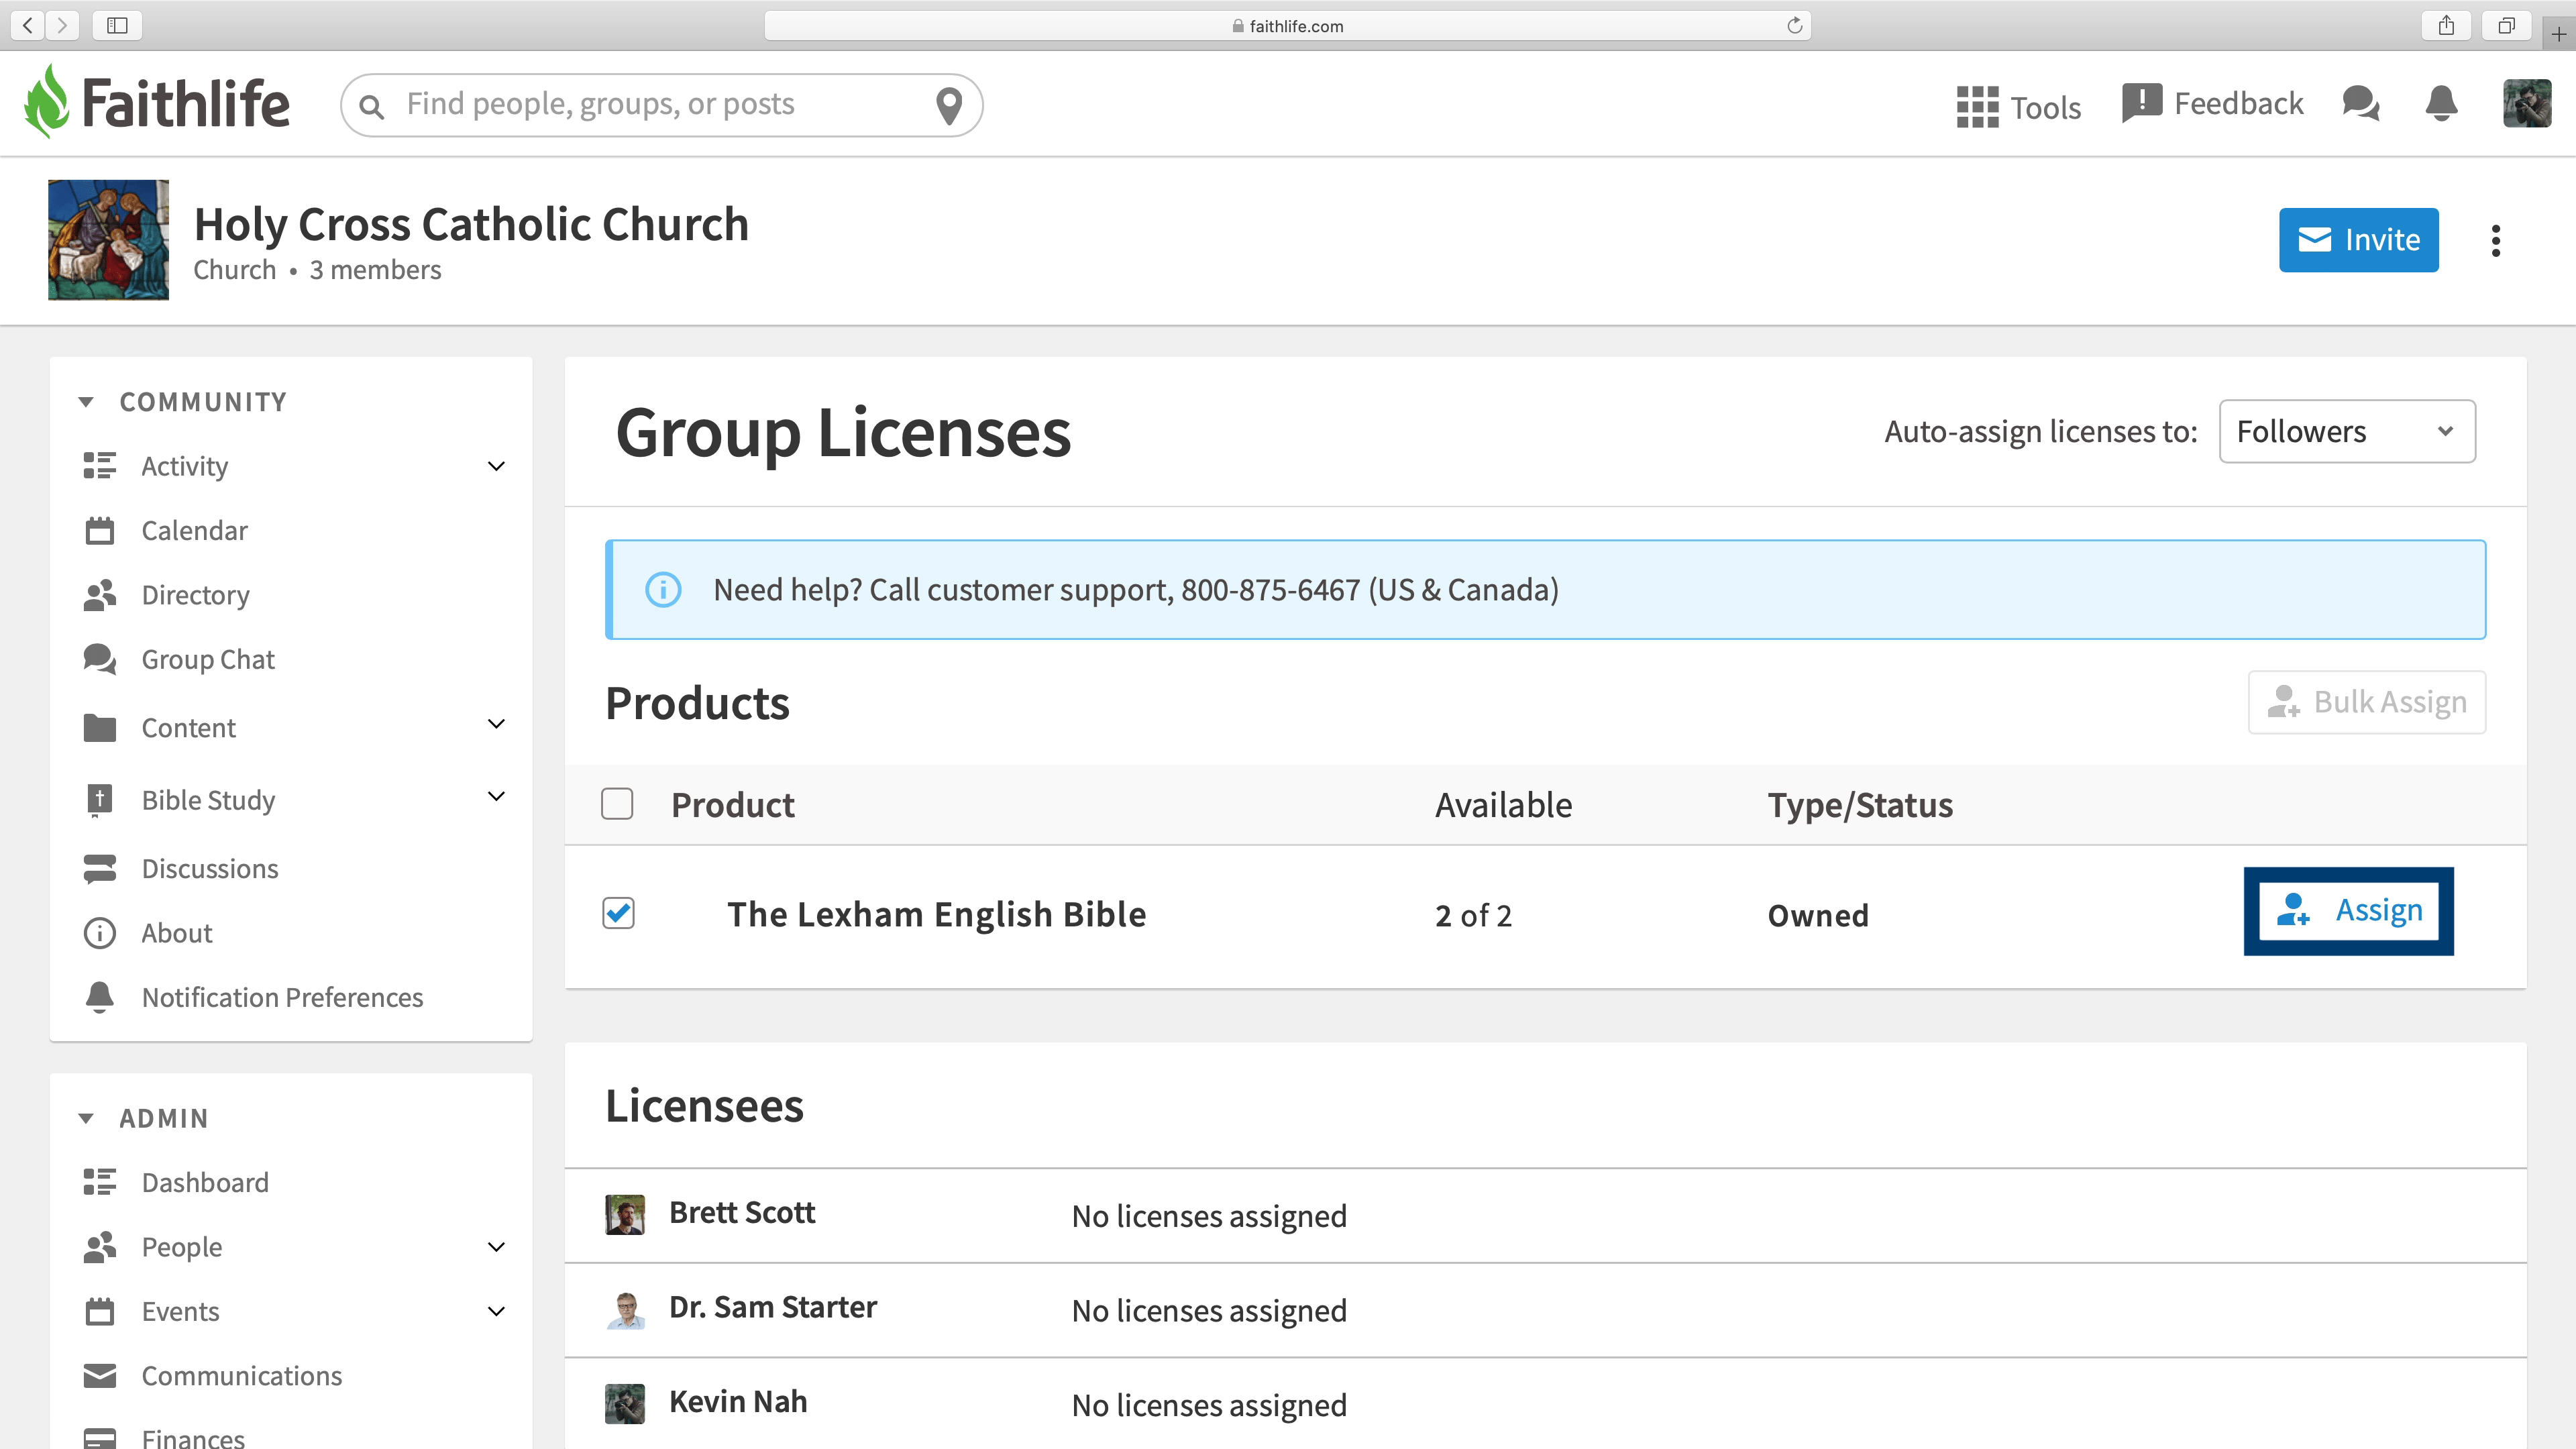Expand the Bible Study submenu chevron
The height and width of the screenshot is (1449, 2576).
click(x=496, y=797)
